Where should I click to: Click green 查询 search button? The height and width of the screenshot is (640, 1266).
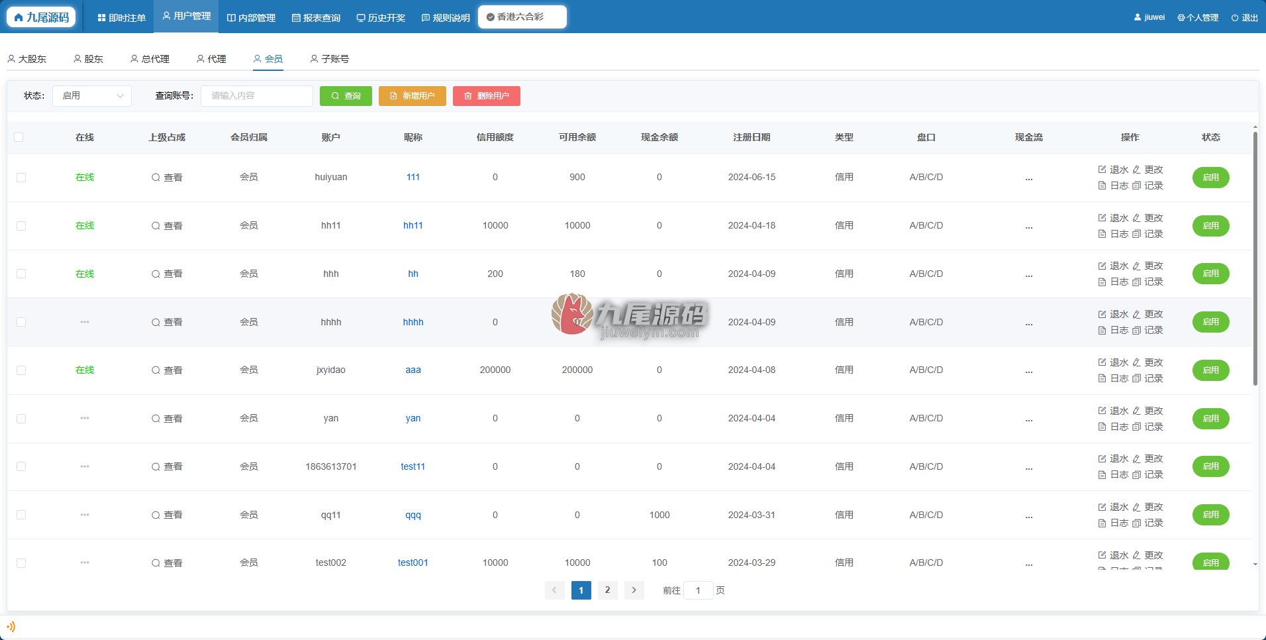click(346, 96)
